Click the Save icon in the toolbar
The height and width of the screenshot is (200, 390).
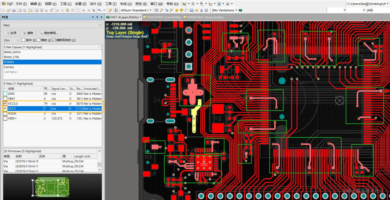14,10
